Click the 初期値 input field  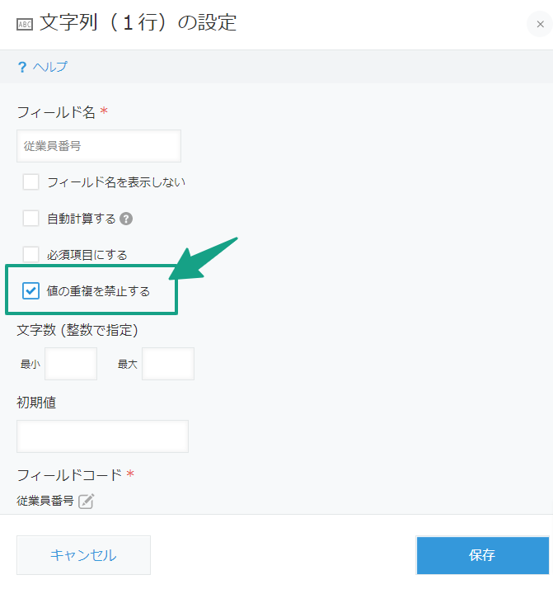coord(102,436)
